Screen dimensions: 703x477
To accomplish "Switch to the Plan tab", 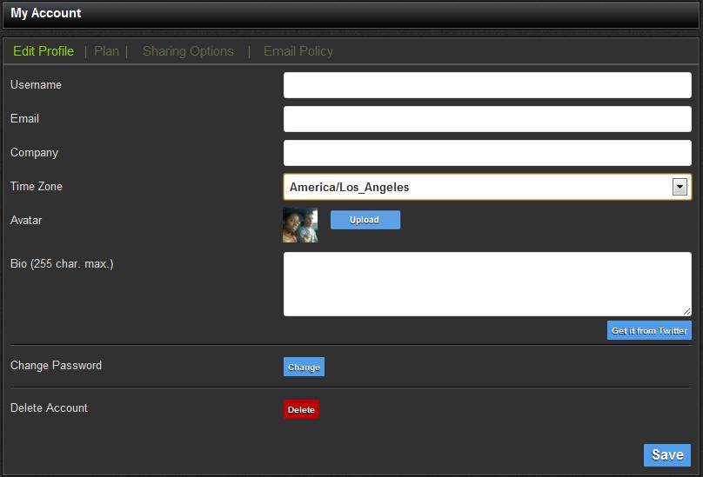I will click(106, 51).
